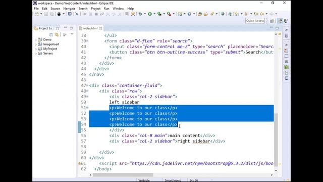Image resolution: width=323 pixels, height=182 pixels.
Task: Select the ImageInsert project
Action: 51,44
